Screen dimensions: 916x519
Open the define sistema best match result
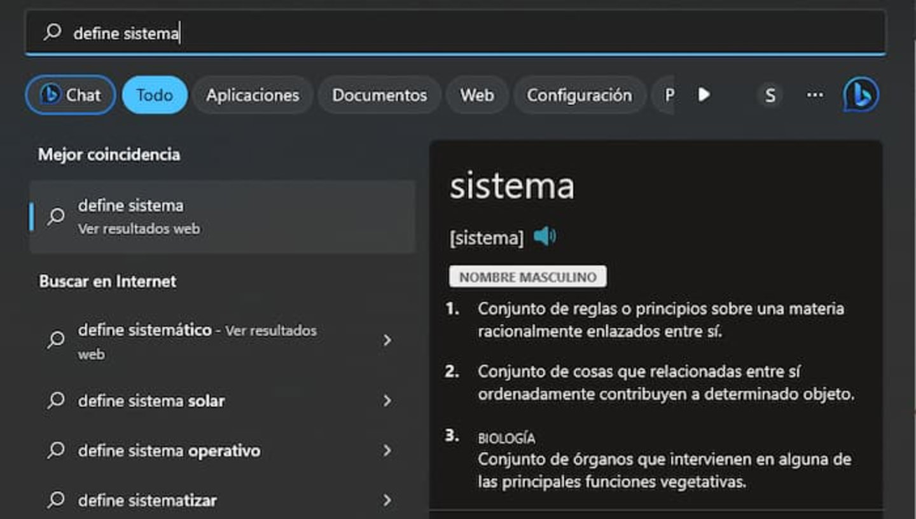click(x=223, y=217)
